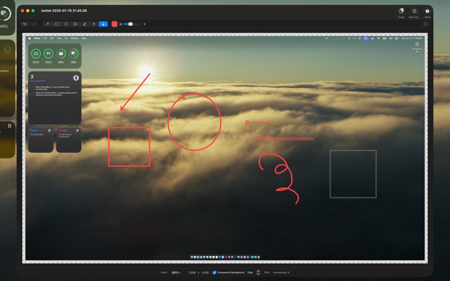
Task: Click the 2600 x 1480 dimensions text
Action: pos(199,273)
